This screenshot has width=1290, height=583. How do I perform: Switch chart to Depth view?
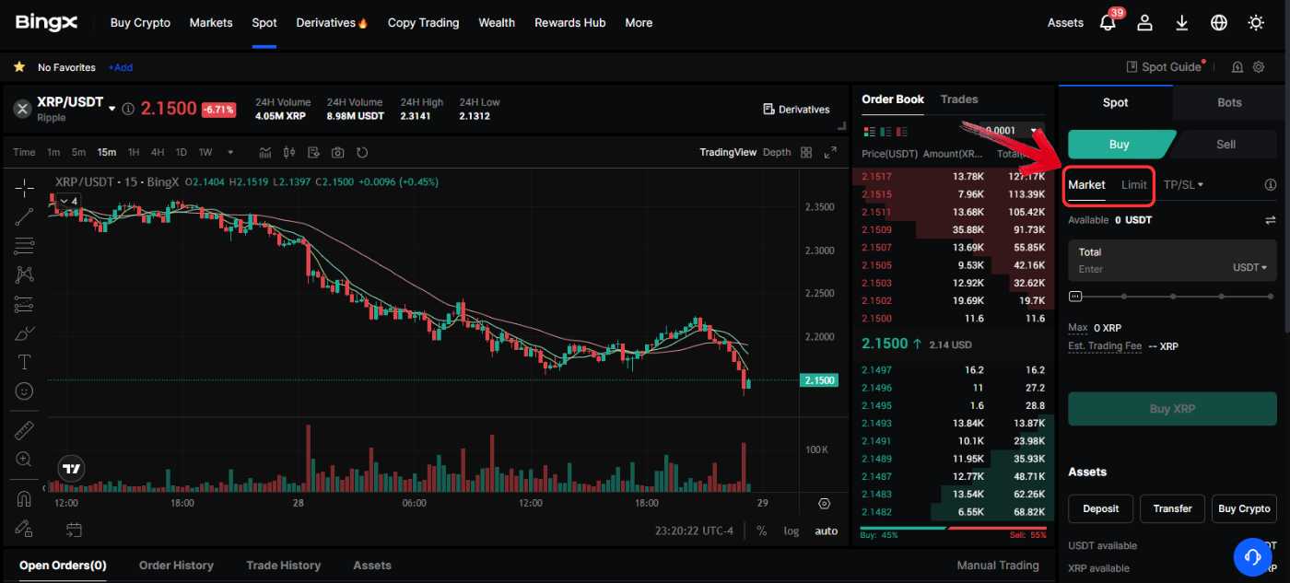coord(777,152)
